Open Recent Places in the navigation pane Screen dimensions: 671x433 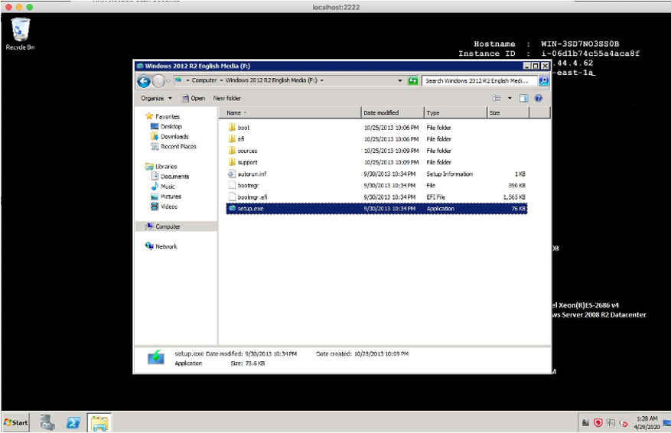(x=174, y=146)
